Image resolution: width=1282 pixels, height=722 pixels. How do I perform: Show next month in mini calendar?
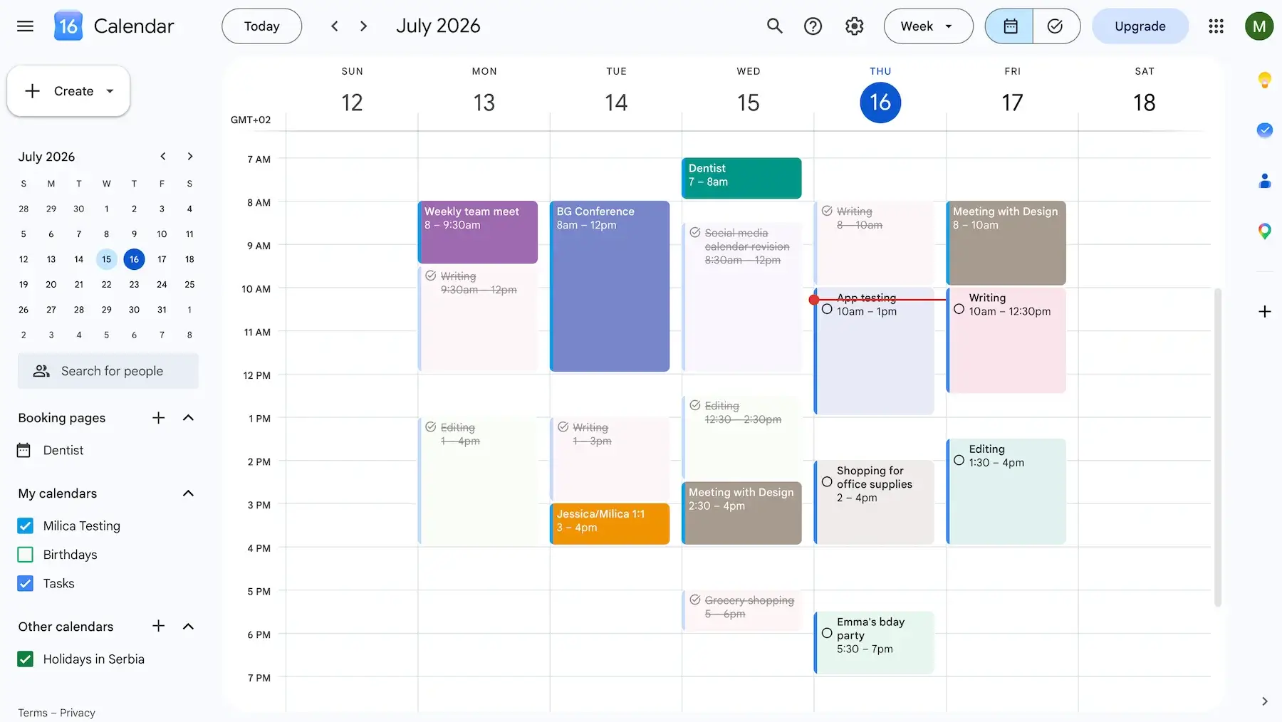(189, 156)
